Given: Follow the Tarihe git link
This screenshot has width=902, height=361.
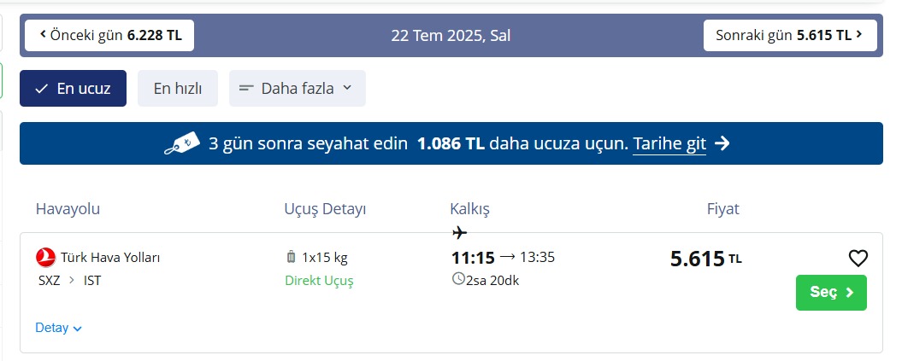Looking at the screenshot, I should pyautogui.click(x=669, y=143).
